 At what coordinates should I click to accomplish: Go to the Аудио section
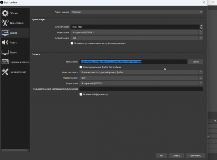13,42
